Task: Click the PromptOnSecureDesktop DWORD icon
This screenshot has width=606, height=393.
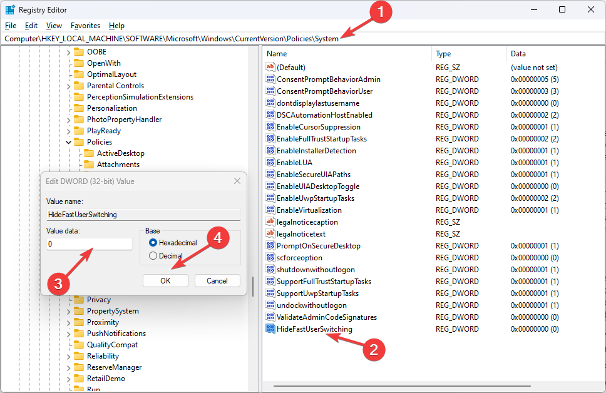Action: [x=270, y=245]
